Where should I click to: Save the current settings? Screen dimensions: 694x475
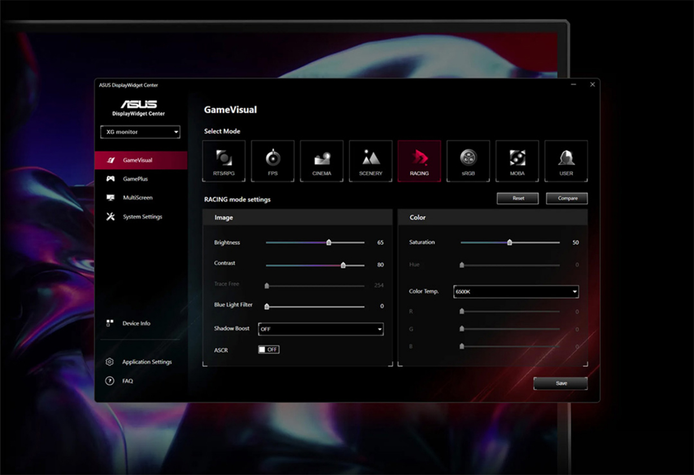(560, 383)
